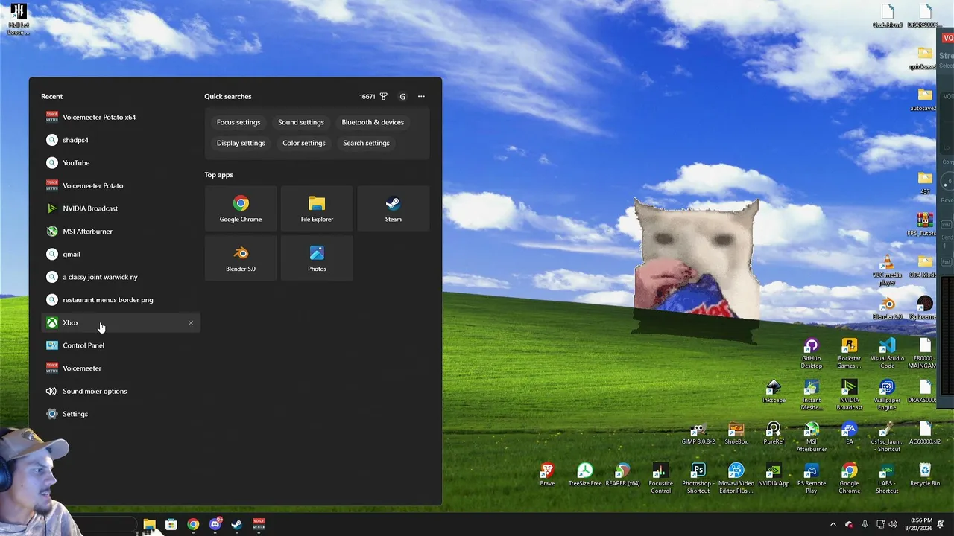Choose Bluetooth & devices quick search

point(373,122)
